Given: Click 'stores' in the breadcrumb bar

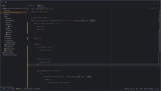Looking at the screenshot, I should coord(13,89).
